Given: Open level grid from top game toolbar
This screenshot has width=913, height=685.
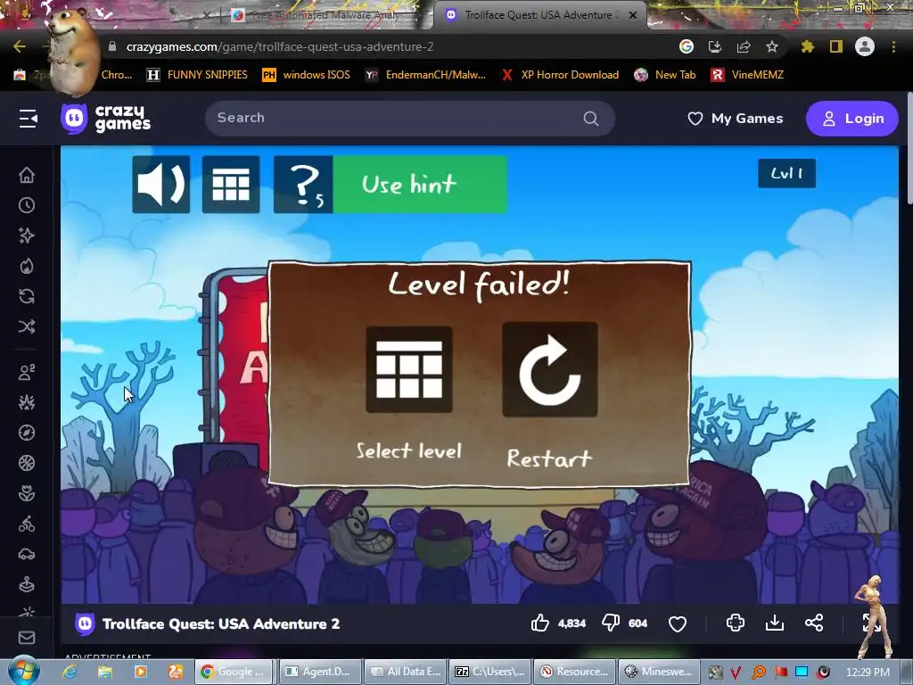Looking at the screenshot, I should [231, 184].
